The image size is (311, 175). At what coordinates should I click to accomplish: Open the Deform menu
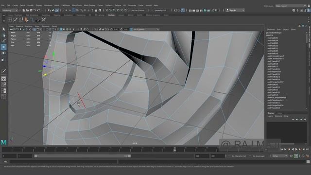[118, 5]
